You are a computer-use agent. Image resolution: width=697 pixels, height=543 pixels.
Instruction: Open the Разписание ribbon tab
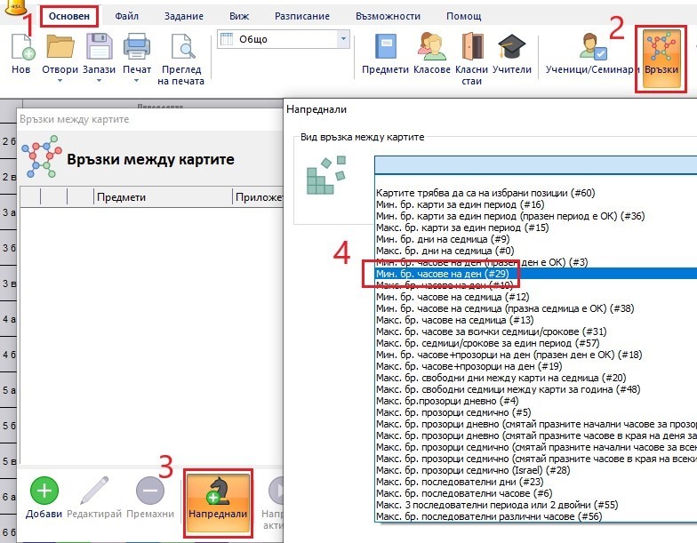pyautogui.click(x=302, y=16)
